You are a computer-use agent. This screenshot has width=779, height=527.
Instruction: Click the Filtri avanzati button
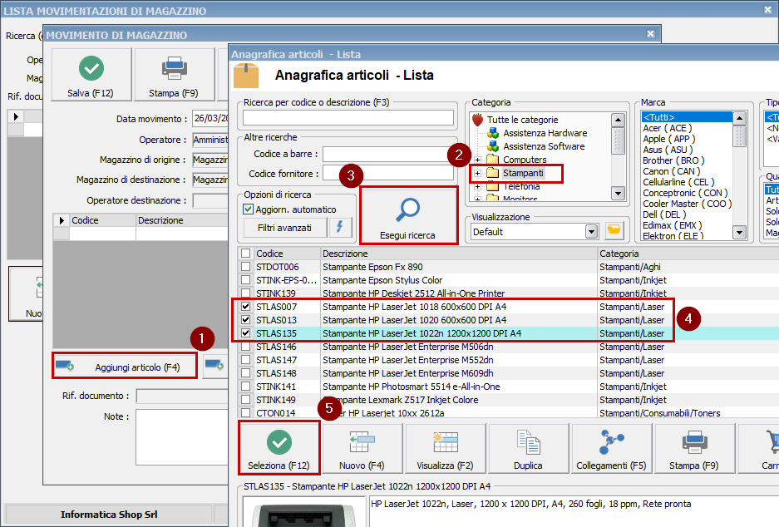[284, 228]
